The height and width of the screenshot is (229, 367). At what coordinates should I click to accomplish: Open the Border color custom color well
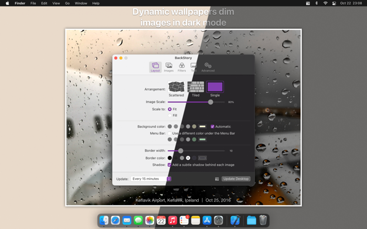pyautogui.click(x=202, y=158)
